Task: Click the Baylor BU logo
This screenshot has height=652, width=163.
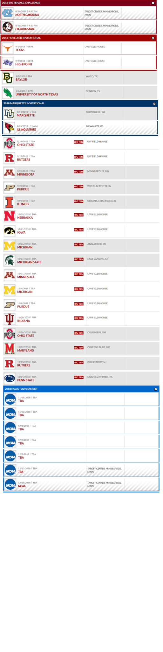Action: pyautogui.click(x=8, y=78)
